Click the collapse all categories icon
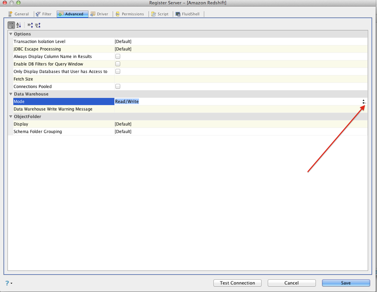The width and height of the screenshot is (377, 292). point(38,25)
